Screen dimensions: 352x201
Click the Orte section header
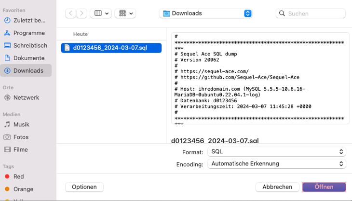pos(8,88)
